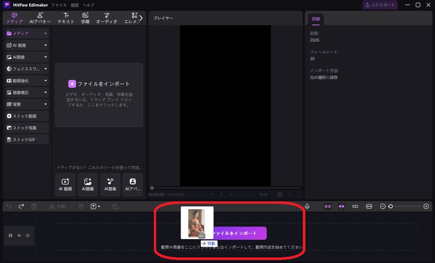Open the メディア tab in top toolbar
This screenshot has width=435, height=263.
pyautogui.click(x=15, y=18)
